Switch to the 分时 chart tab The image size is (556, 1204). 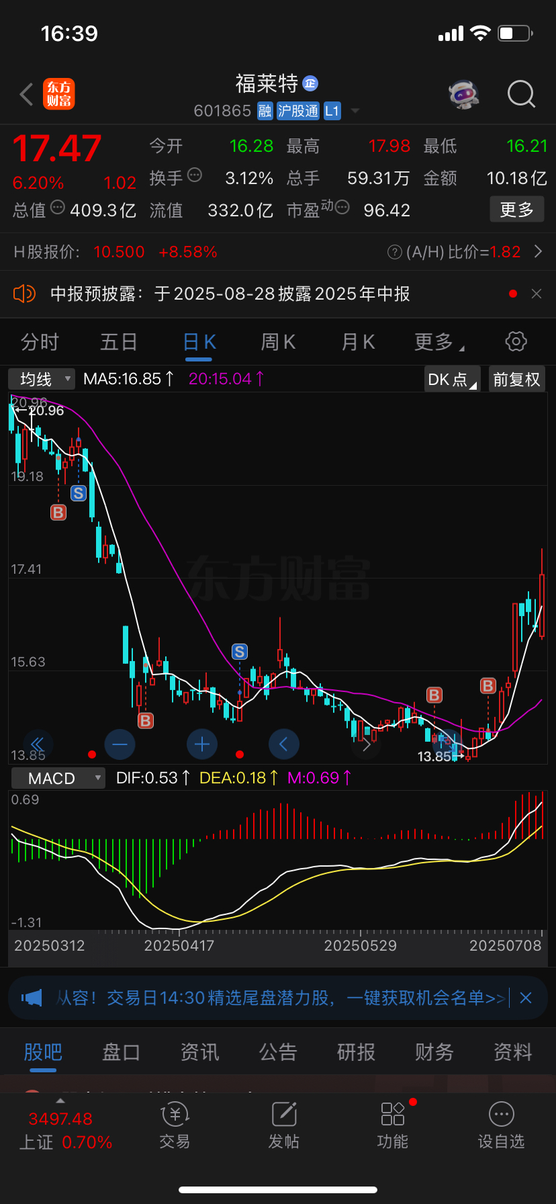click(40, 342)
